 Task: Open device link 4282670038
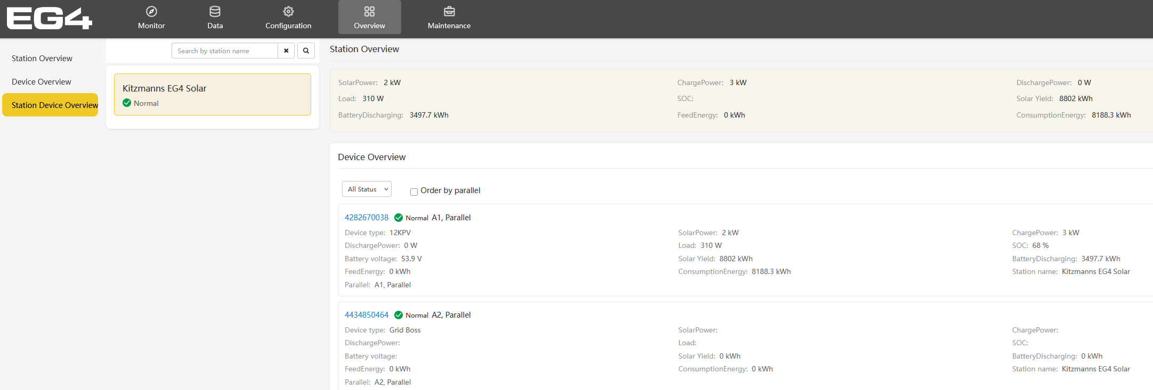click(367, 218)
